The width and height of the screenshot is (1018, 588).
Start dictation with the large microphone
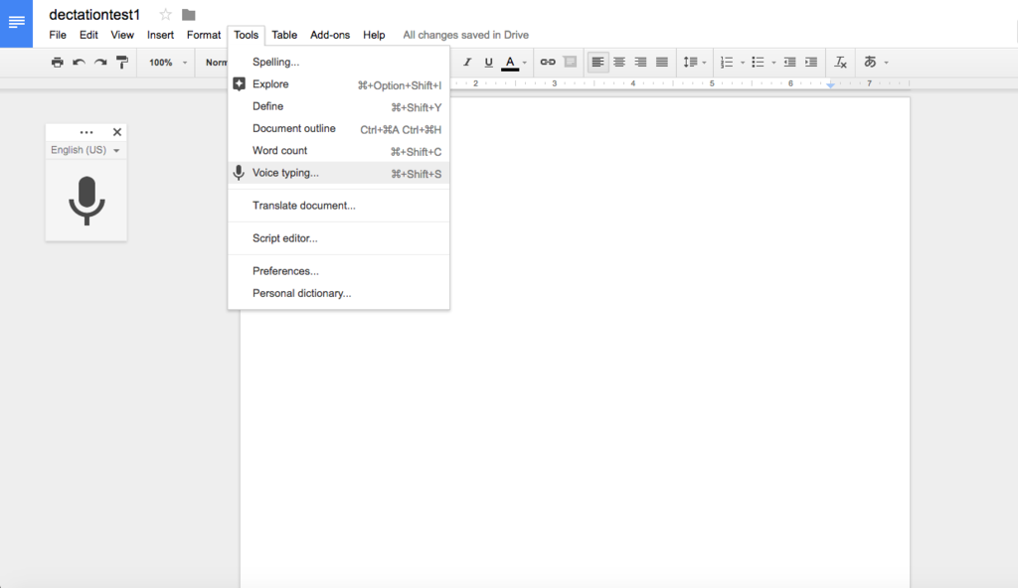[86, 201]
